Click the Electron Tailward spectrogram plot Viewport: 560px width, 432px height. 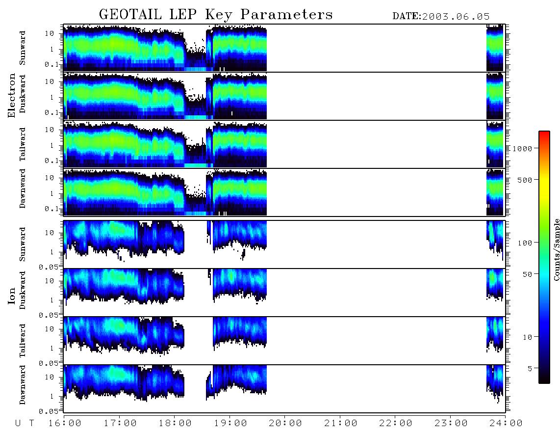point(284,144)
